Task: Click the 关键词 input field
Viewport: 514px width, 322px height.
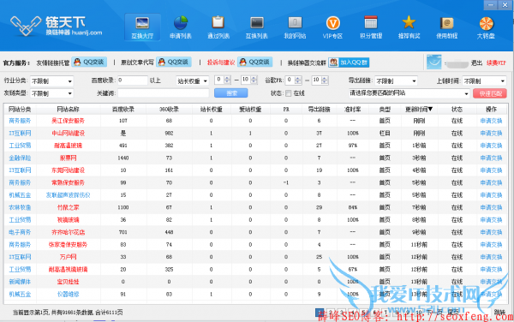Action: tap(164, 93)
